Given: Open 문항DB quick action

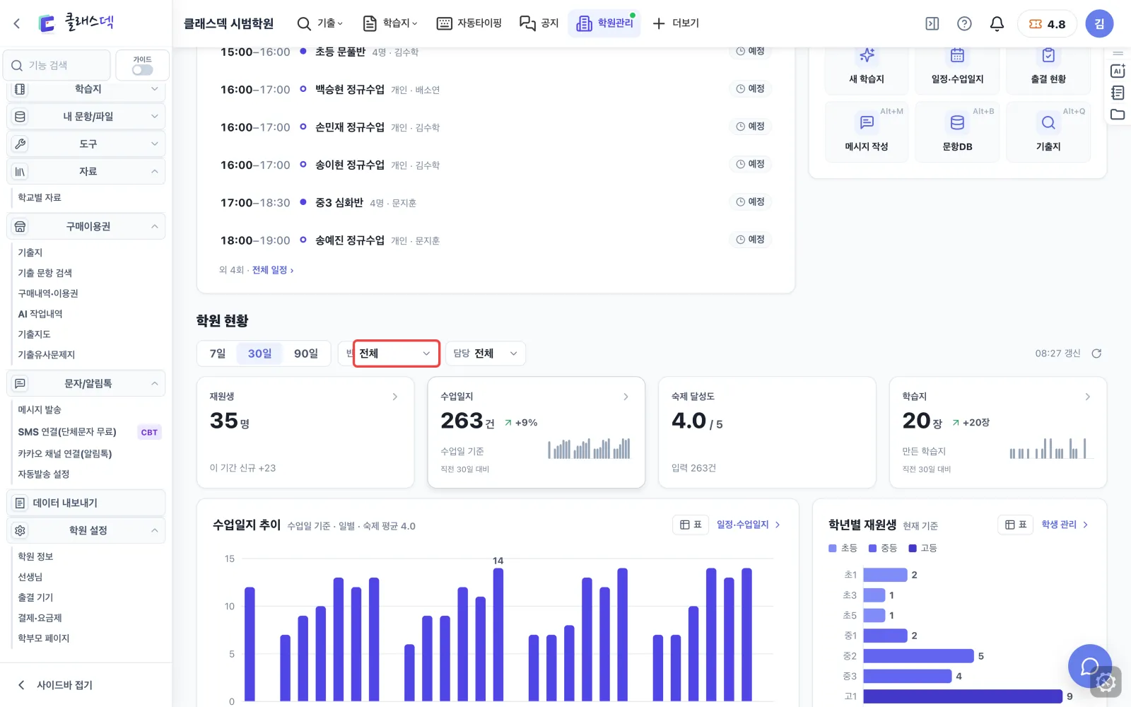Looking at the screenshot, I should [x=957, y=132].
